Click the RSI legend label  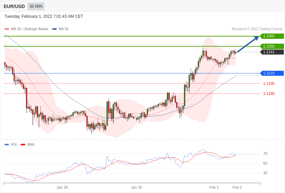click(14, 144)
